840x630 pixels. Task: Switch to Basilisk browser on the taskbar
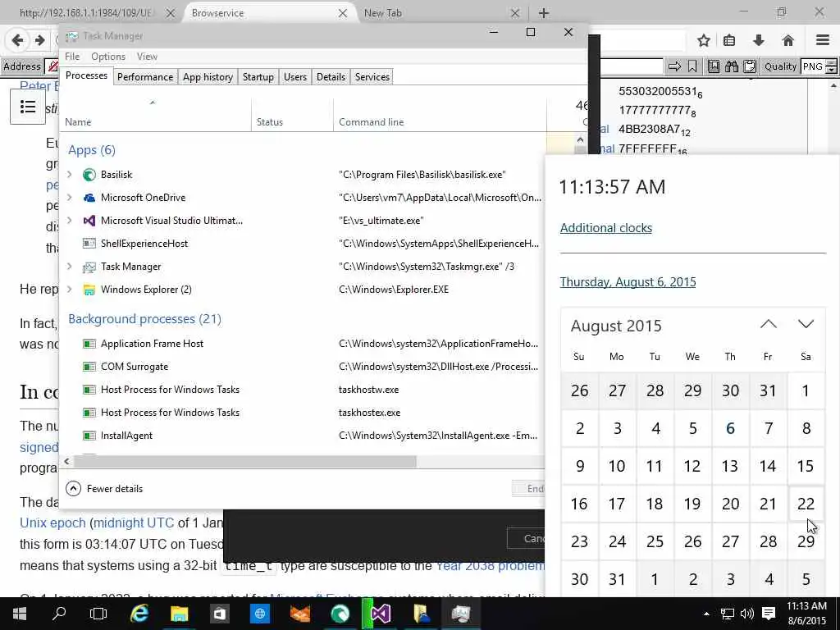340,614
